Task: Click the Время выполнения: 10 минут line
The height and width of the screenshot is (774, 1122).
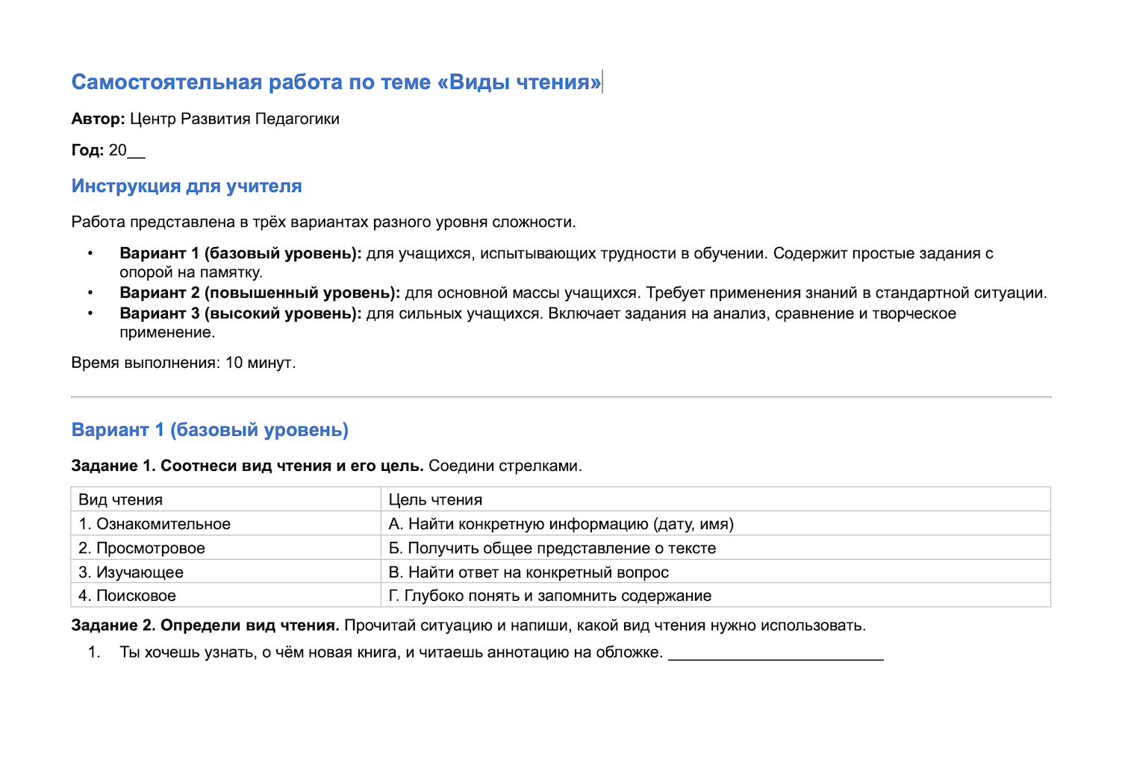Action: tap(184, 363)
